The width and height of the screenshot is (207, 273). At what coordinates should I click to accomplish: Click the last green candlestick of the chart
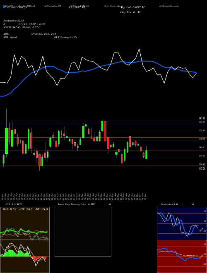(146, 155)
